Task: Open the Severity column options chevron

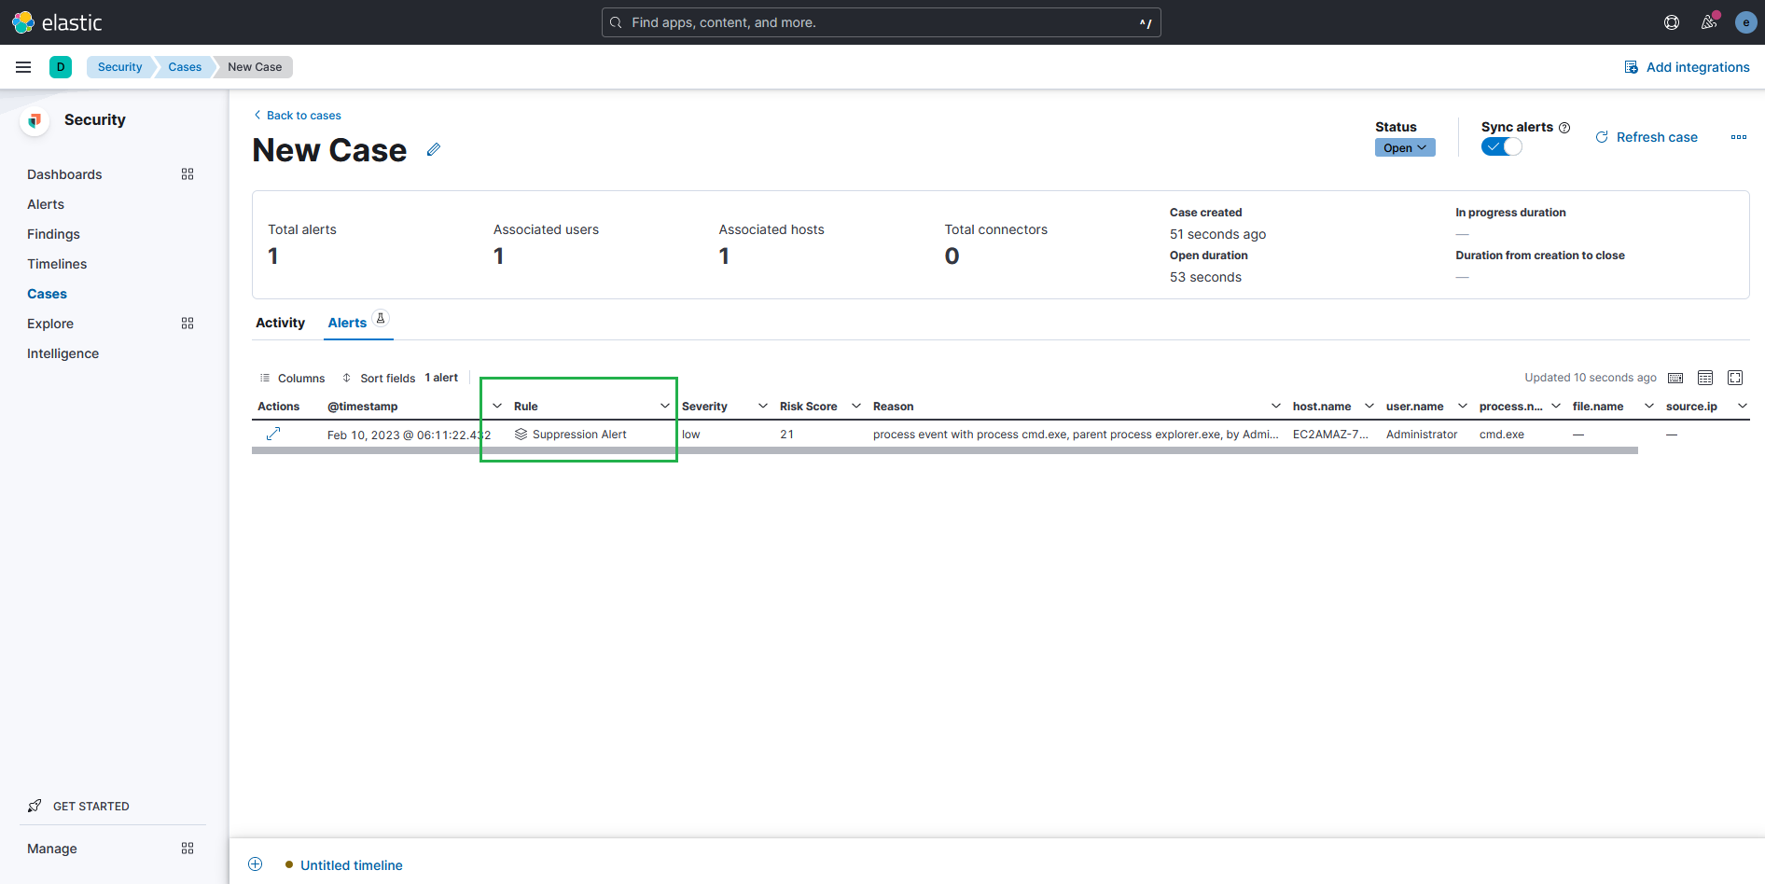Action: (763, 405)
